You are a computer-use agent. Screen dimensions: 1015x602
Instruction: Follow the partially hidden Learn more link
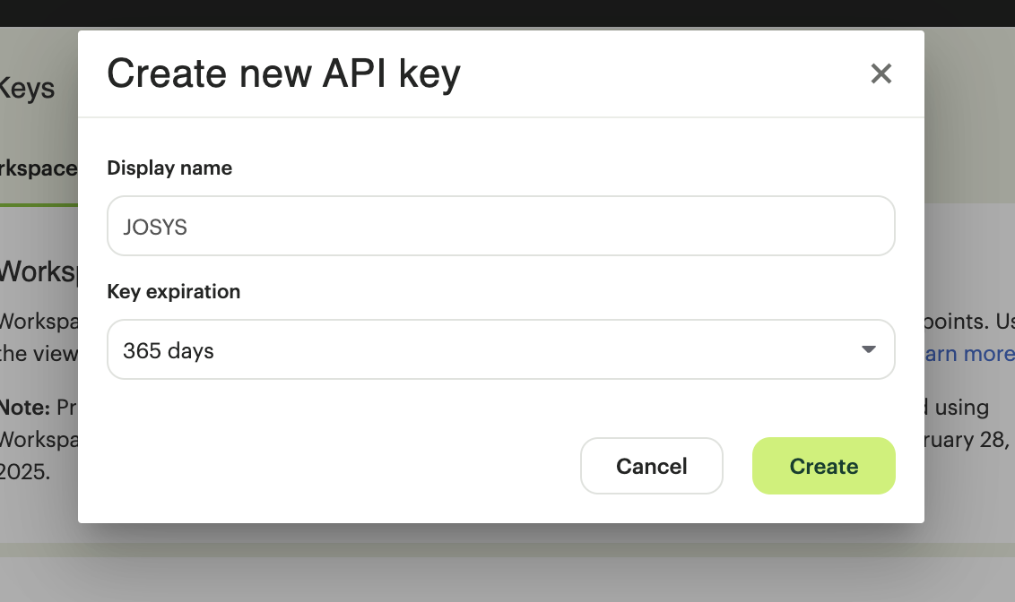click(969, 354)
